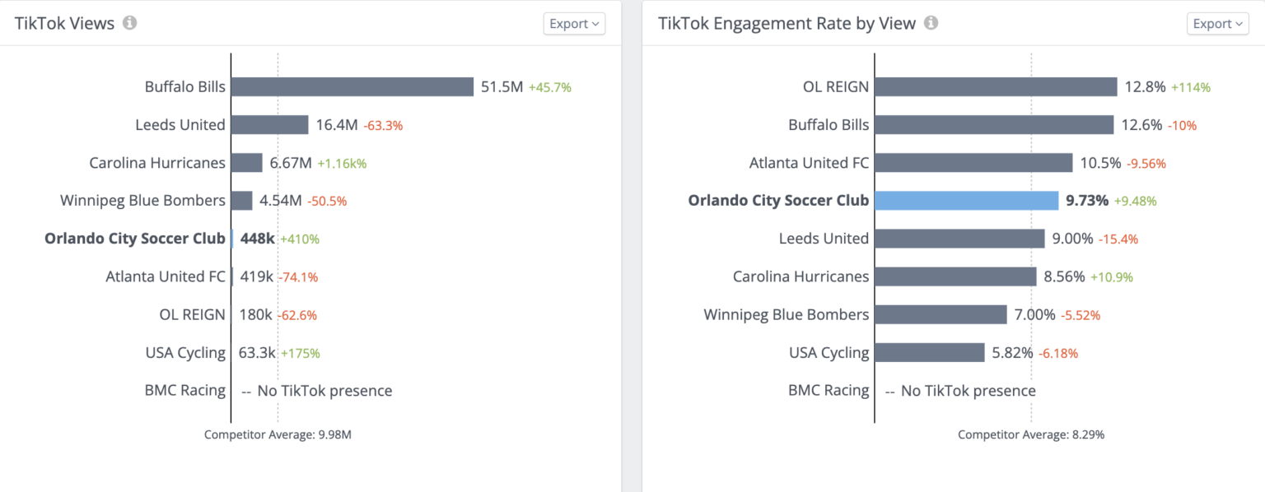Click Competitor Average text under TikTok Views
The width and height of the screenshot is (1265, 492).
[x=278, y=434]
